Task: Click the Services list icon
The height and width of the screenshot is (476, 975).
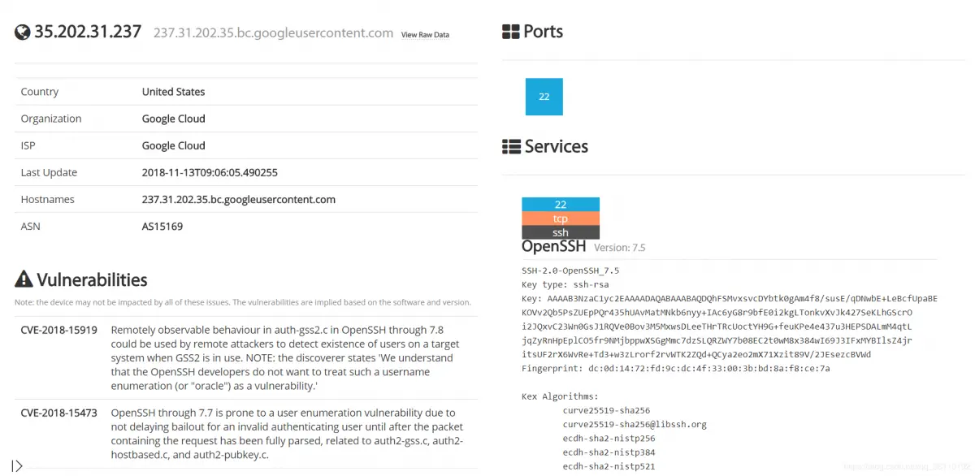Action: click(511, 147)
